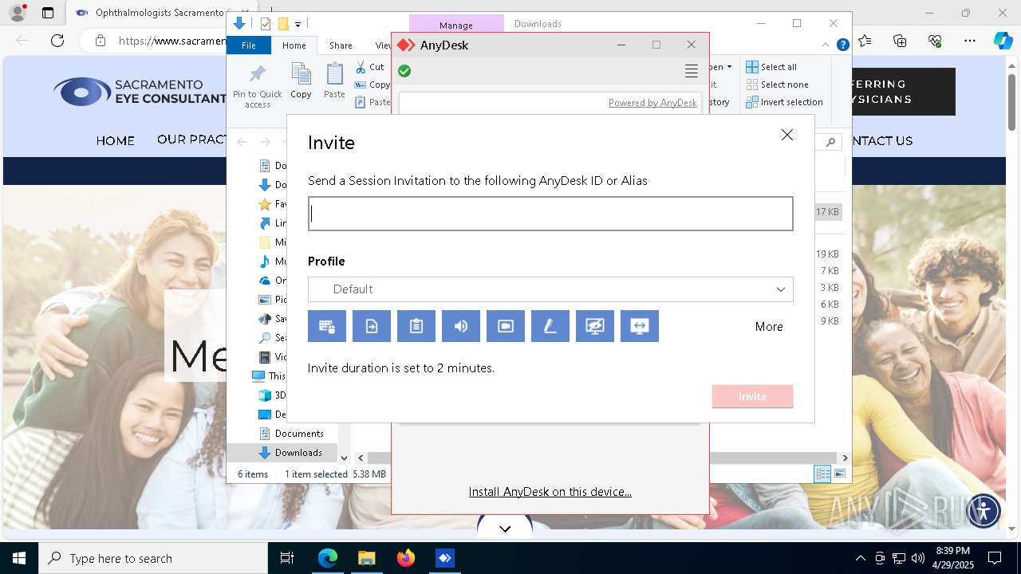Viewport: 1021px width, 574px height.
Task: Open Explorer help question mark icon
Action: 842,45
